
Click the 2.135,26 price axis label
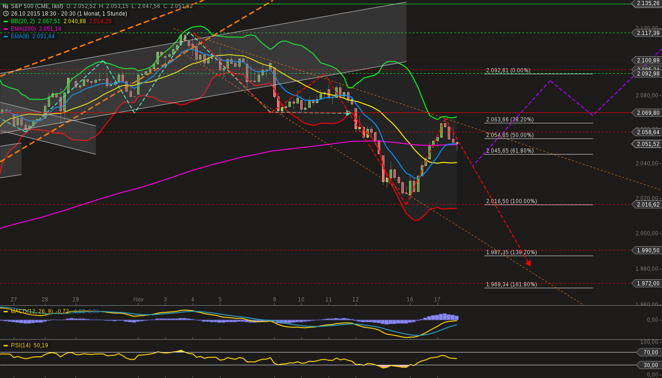point(646,3)
